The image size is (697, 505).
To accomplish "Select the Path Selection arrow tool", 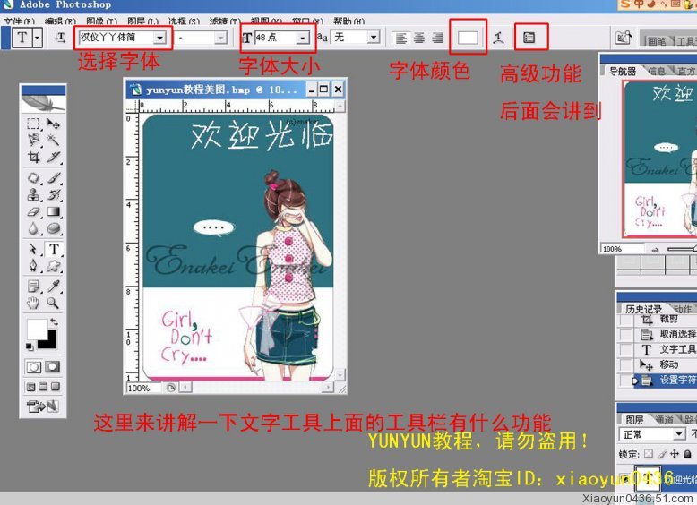I will point(34,249).
